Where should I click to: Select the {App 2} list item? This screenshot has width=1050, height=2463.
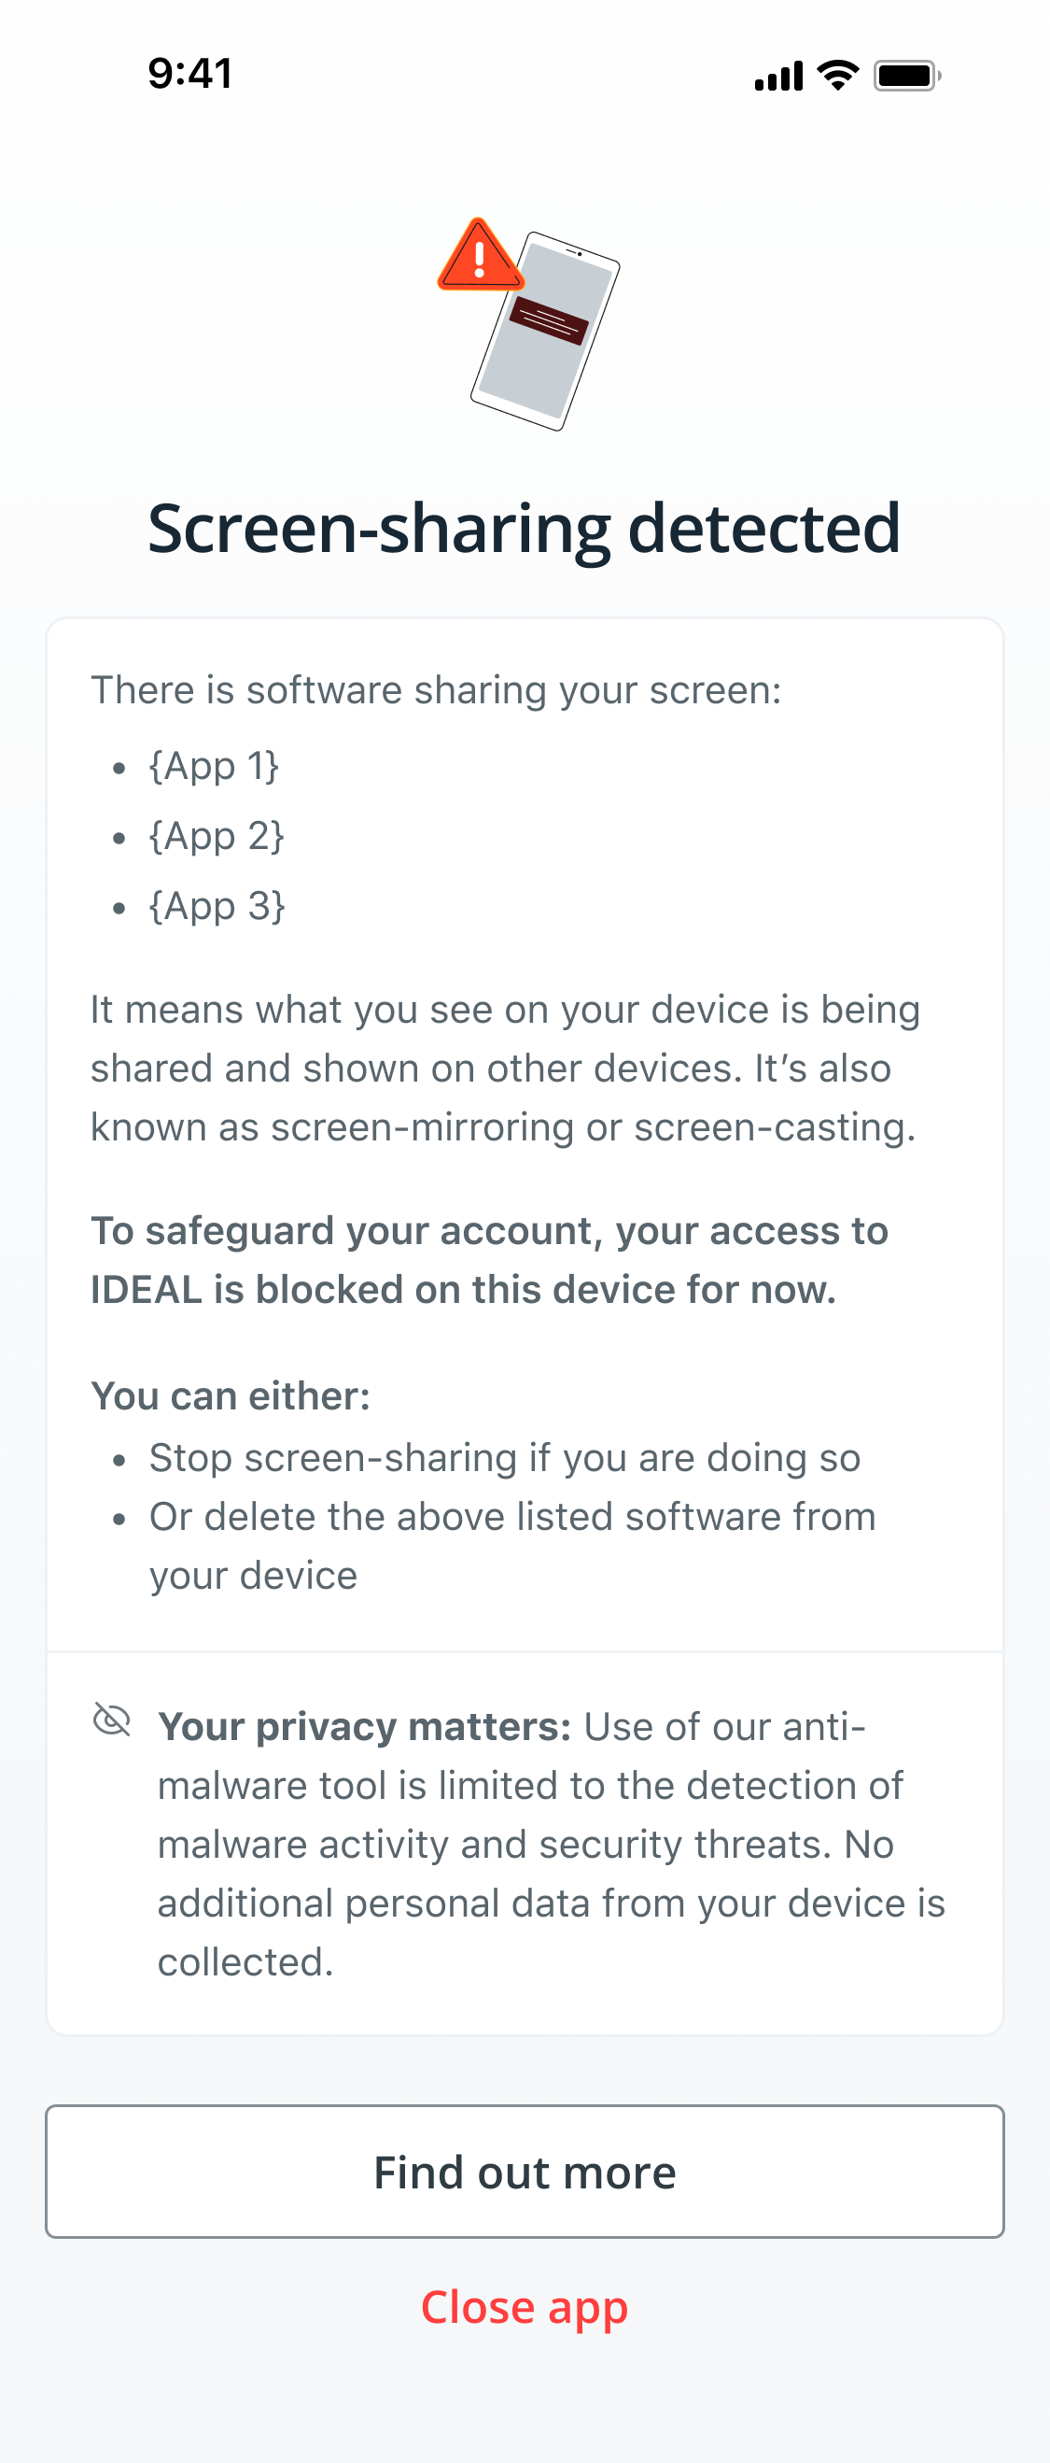click(217, 836)
